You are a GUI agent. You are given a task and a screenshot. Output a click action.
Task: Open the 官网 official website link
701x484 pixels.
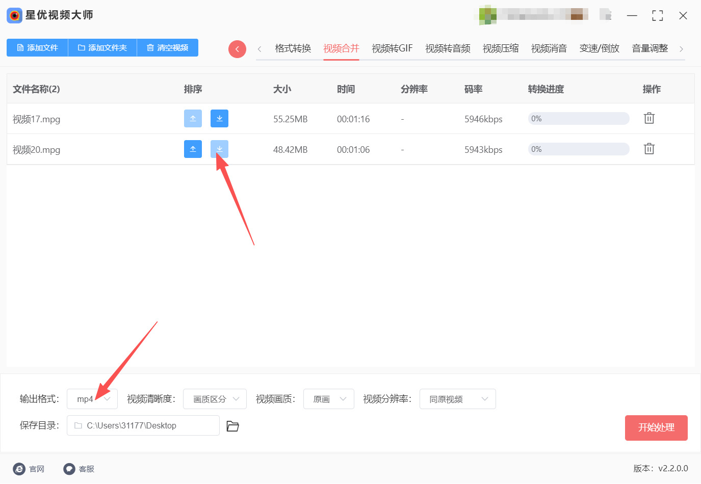(x=29, y=469)
